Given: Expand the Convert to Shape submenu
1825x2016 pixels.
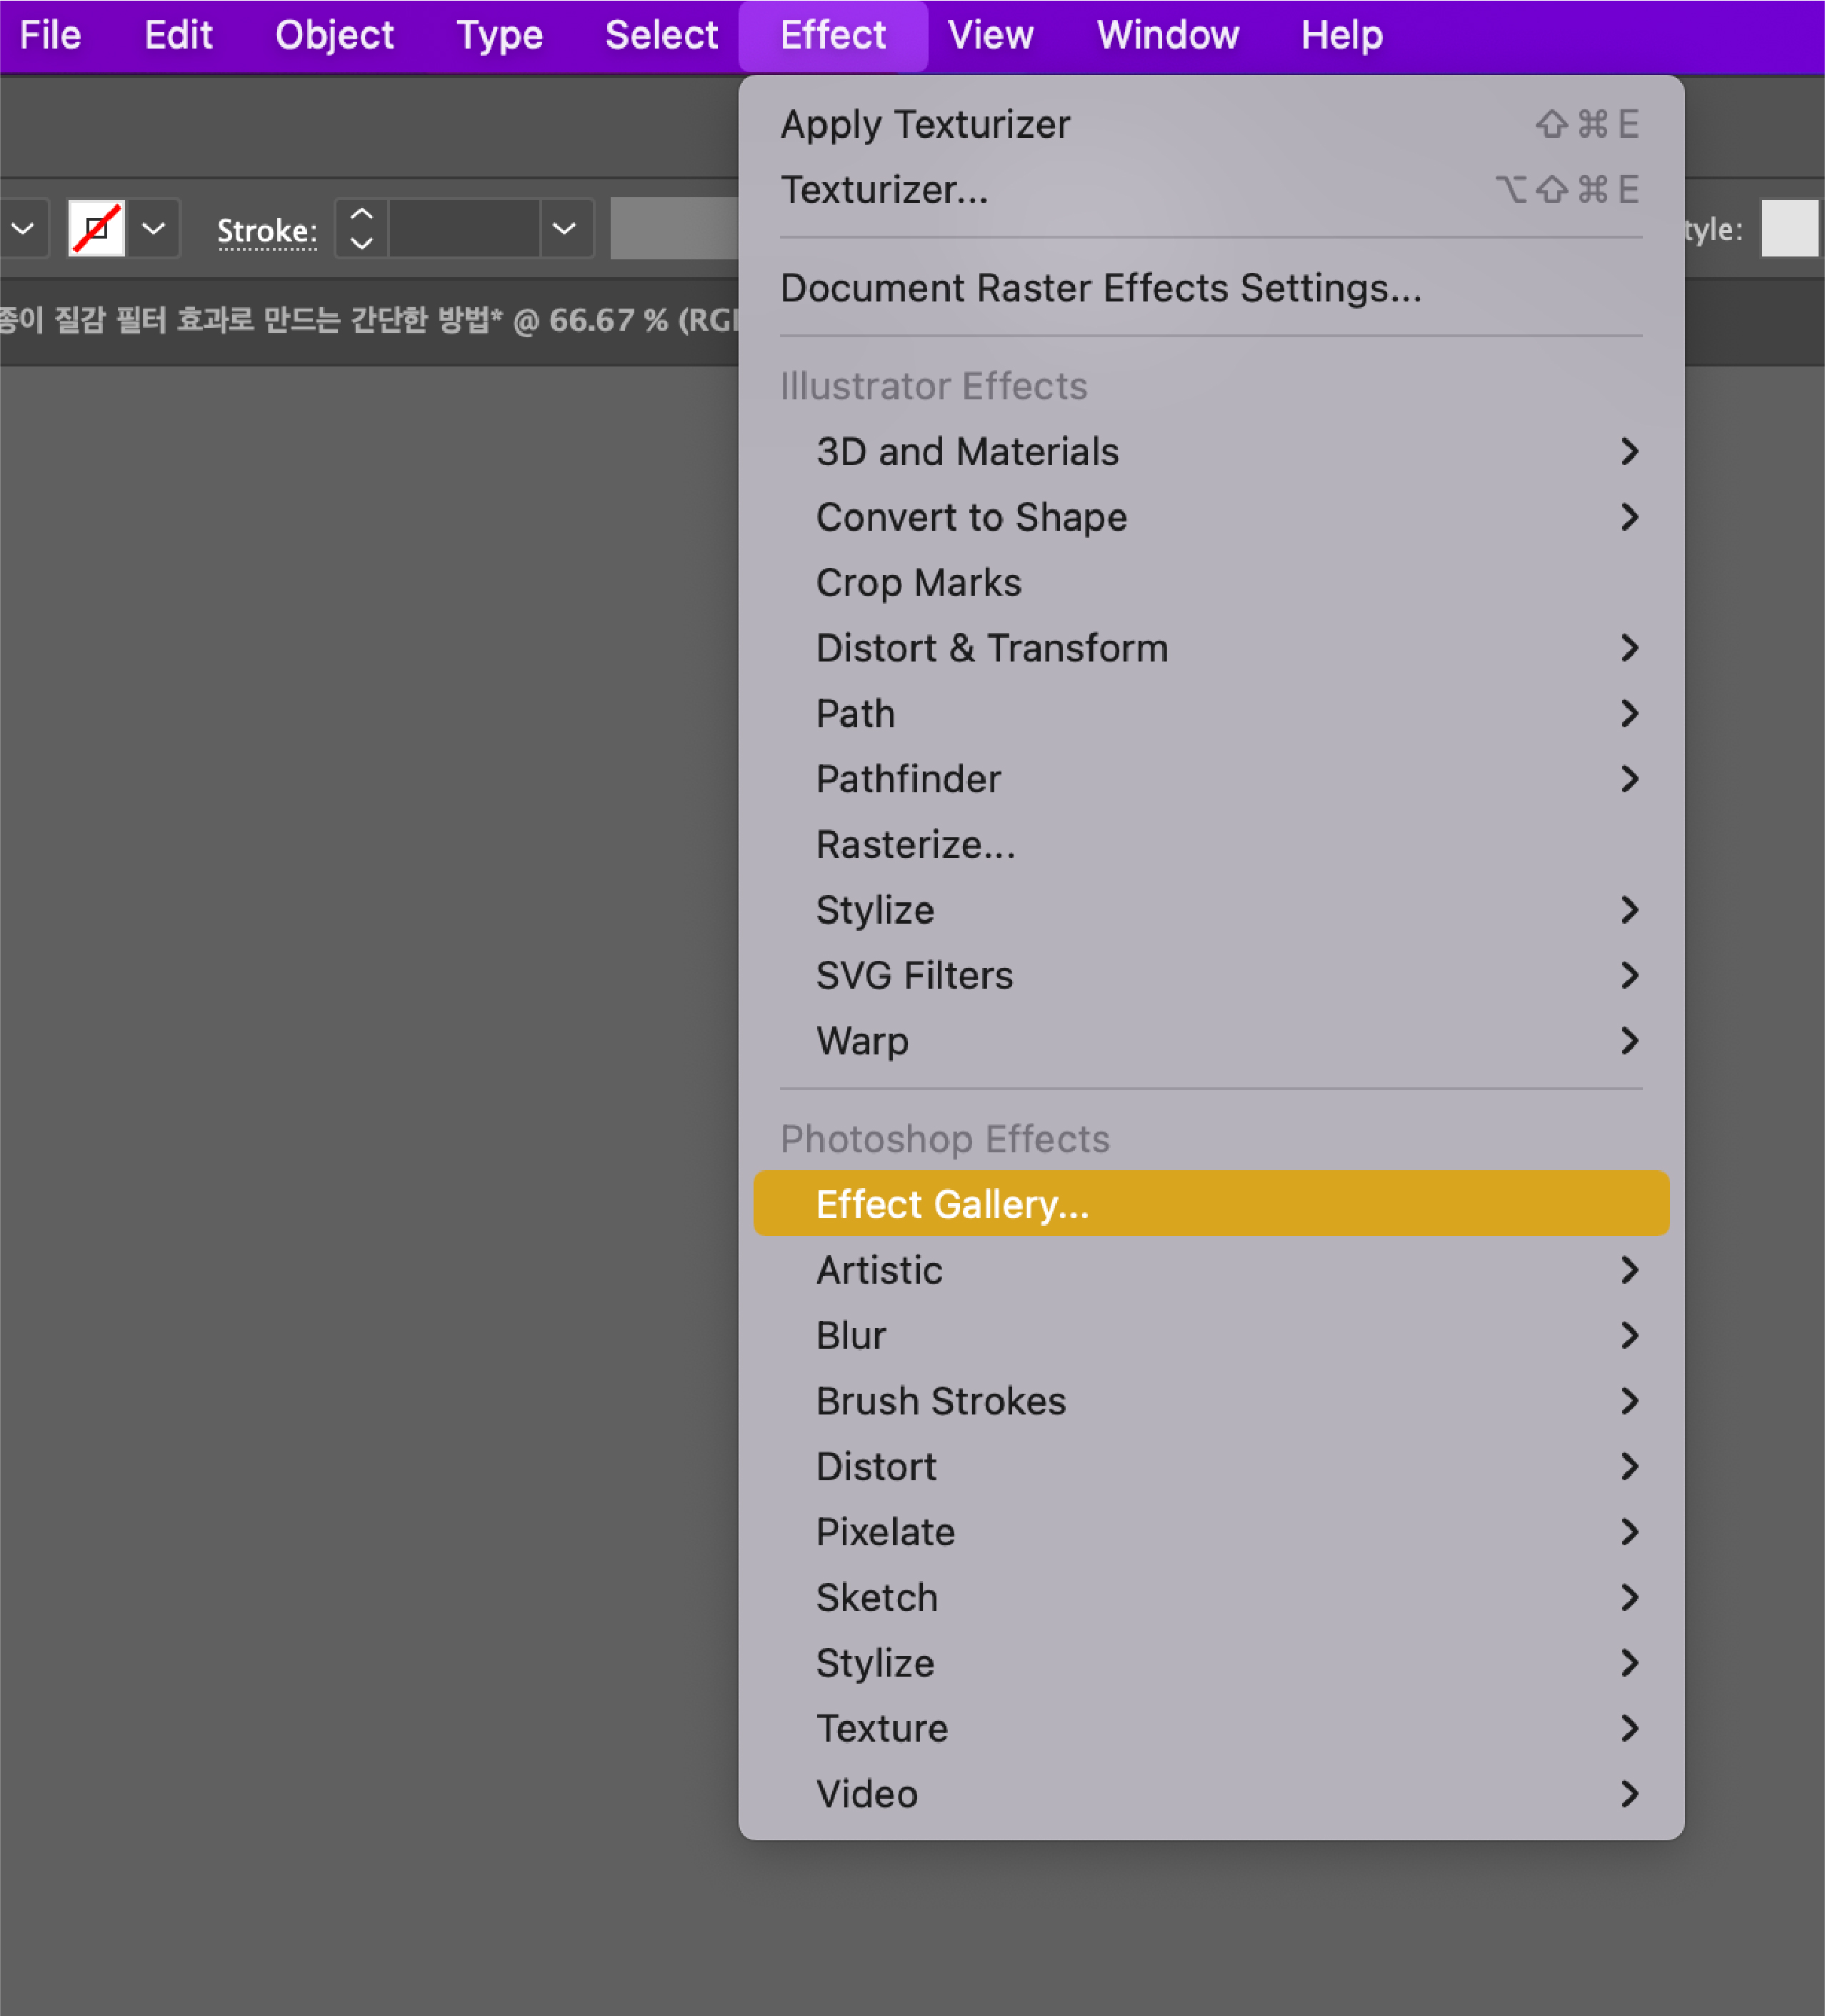Looking at the screenshot, I should point(1211,518).
